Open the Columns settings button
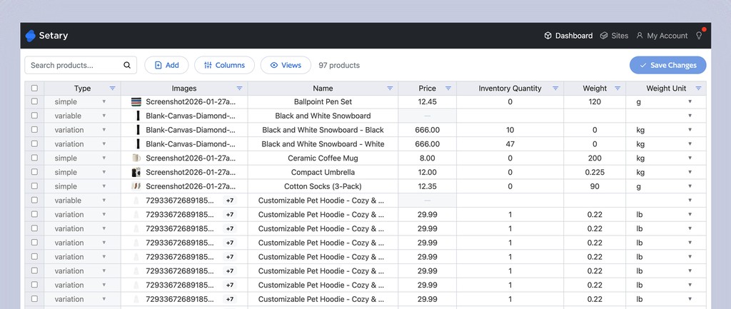 coord(224,65)
